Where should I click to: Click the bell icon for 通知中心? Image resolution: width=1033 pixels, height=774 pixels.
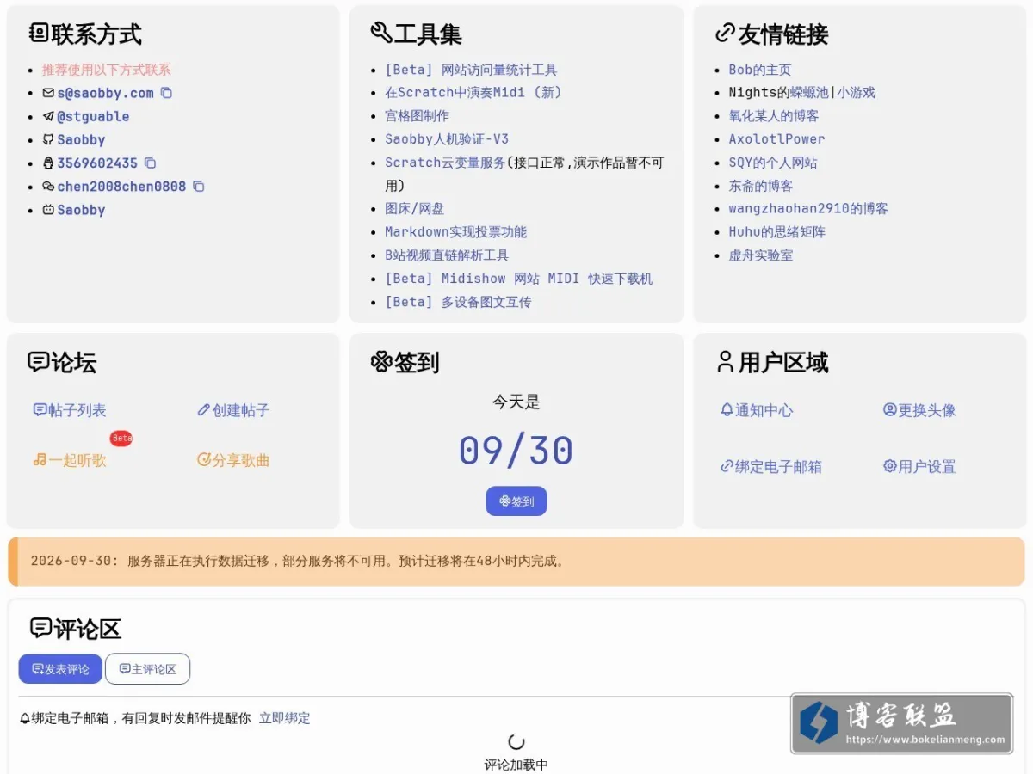tap(727, 410)
